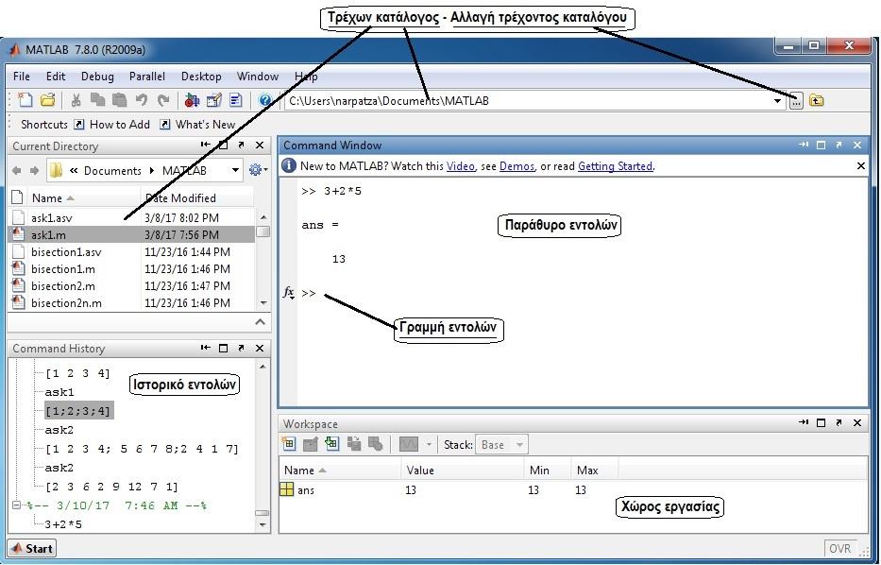Image resolution: width=881 pixels, height=565 pixels.
Task: Click the What's New shortcut
Action: 197,125
